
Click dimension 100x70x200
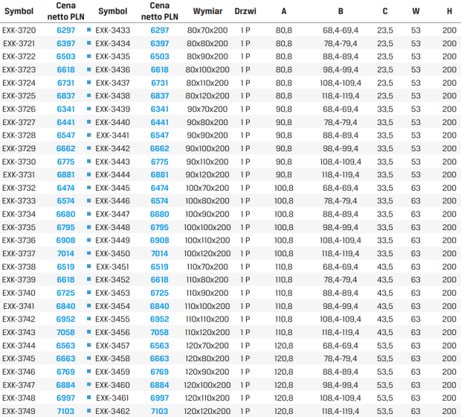pos(207,188)
